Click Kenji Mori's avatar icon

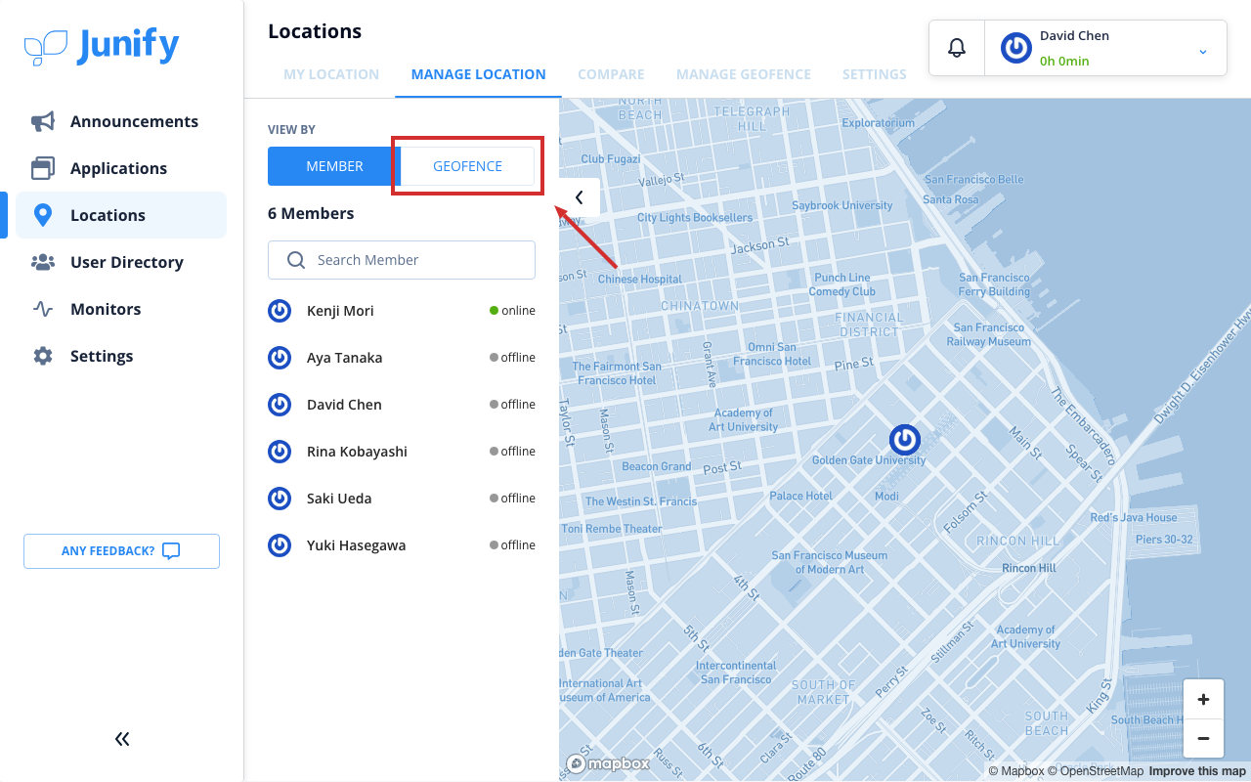click(x=280, y=311)
